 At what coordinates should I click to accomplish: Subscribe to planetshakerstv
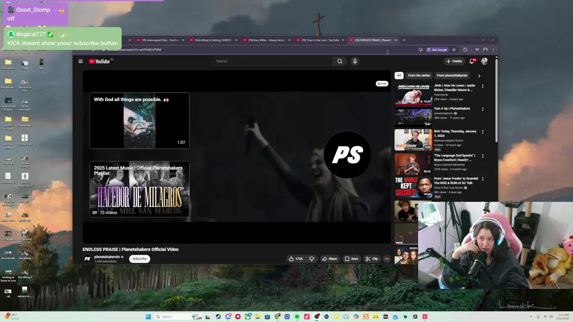140,258
